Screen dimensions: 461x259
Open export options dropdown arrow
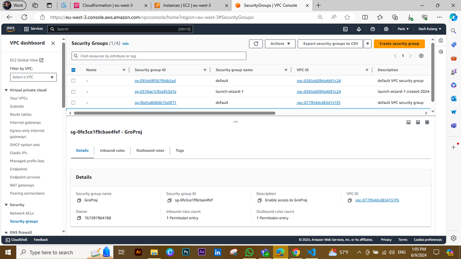coord(368,44)
